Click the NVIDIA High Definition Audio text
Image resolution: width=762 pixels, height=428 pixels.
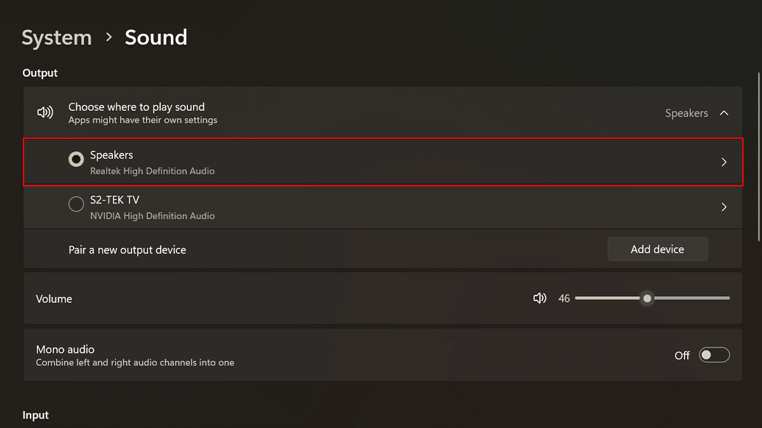point(152,216)
